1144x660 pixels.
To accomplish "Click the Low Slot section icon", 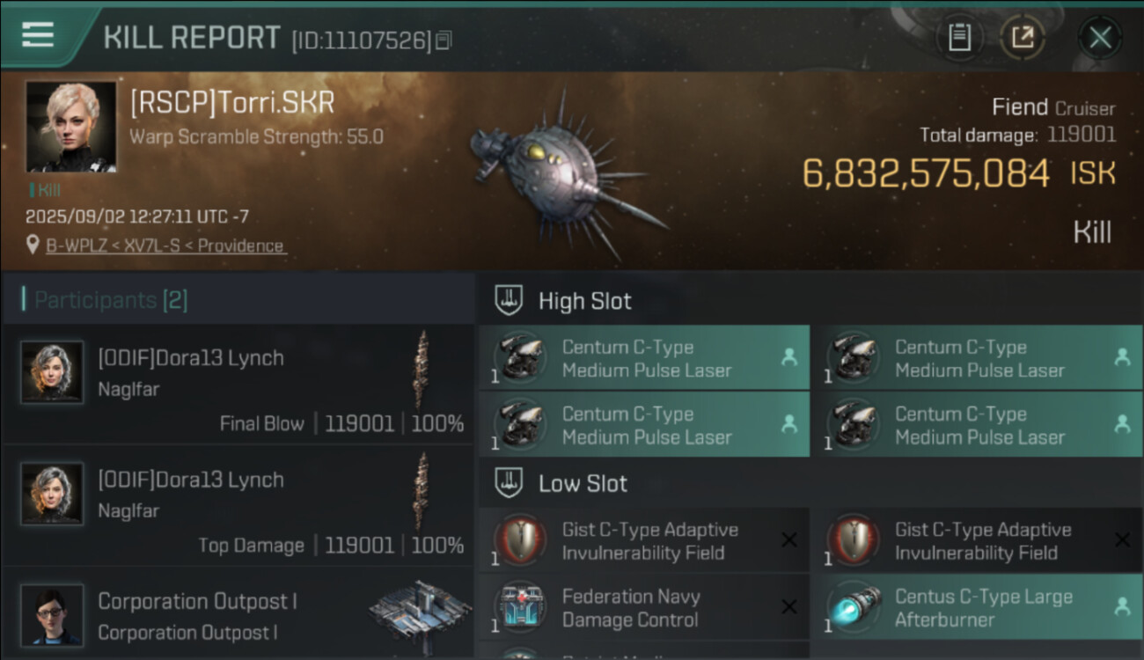I will point(509,483).
